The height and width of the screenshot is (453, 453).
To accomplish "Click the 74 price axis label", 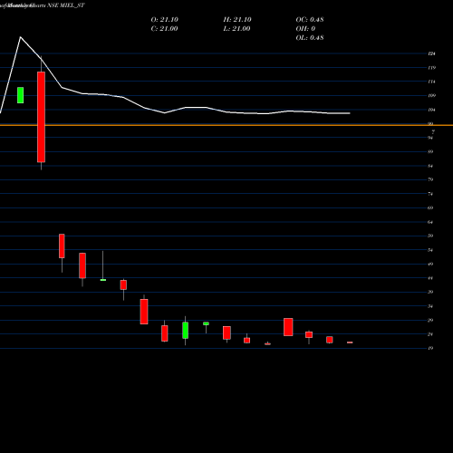I will (x=430, y=194).
